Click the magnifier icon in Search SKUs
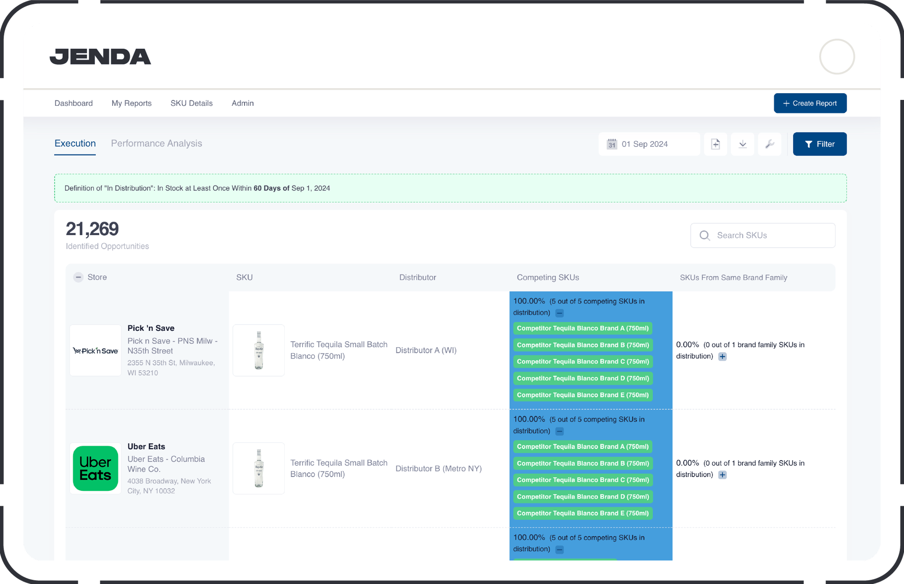Viewport: 904px width, 584px height. 705,235
